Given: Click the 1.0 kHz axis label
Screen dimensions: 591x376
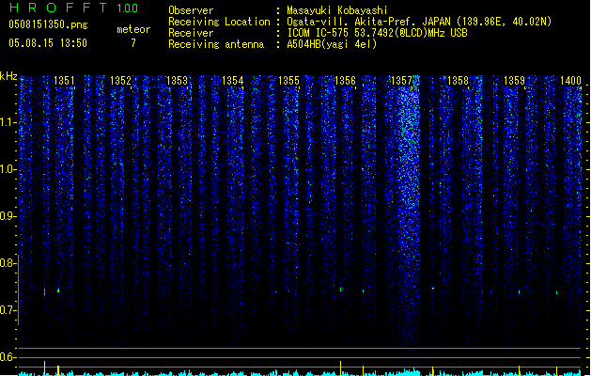Looking at the screenshot, I should (x=8, y=169).
